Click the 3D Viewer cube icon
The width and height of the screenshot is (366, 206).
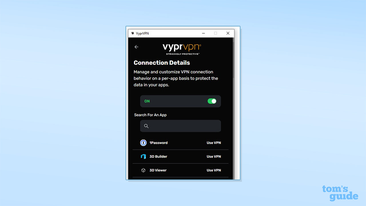[x=143, y=170]
